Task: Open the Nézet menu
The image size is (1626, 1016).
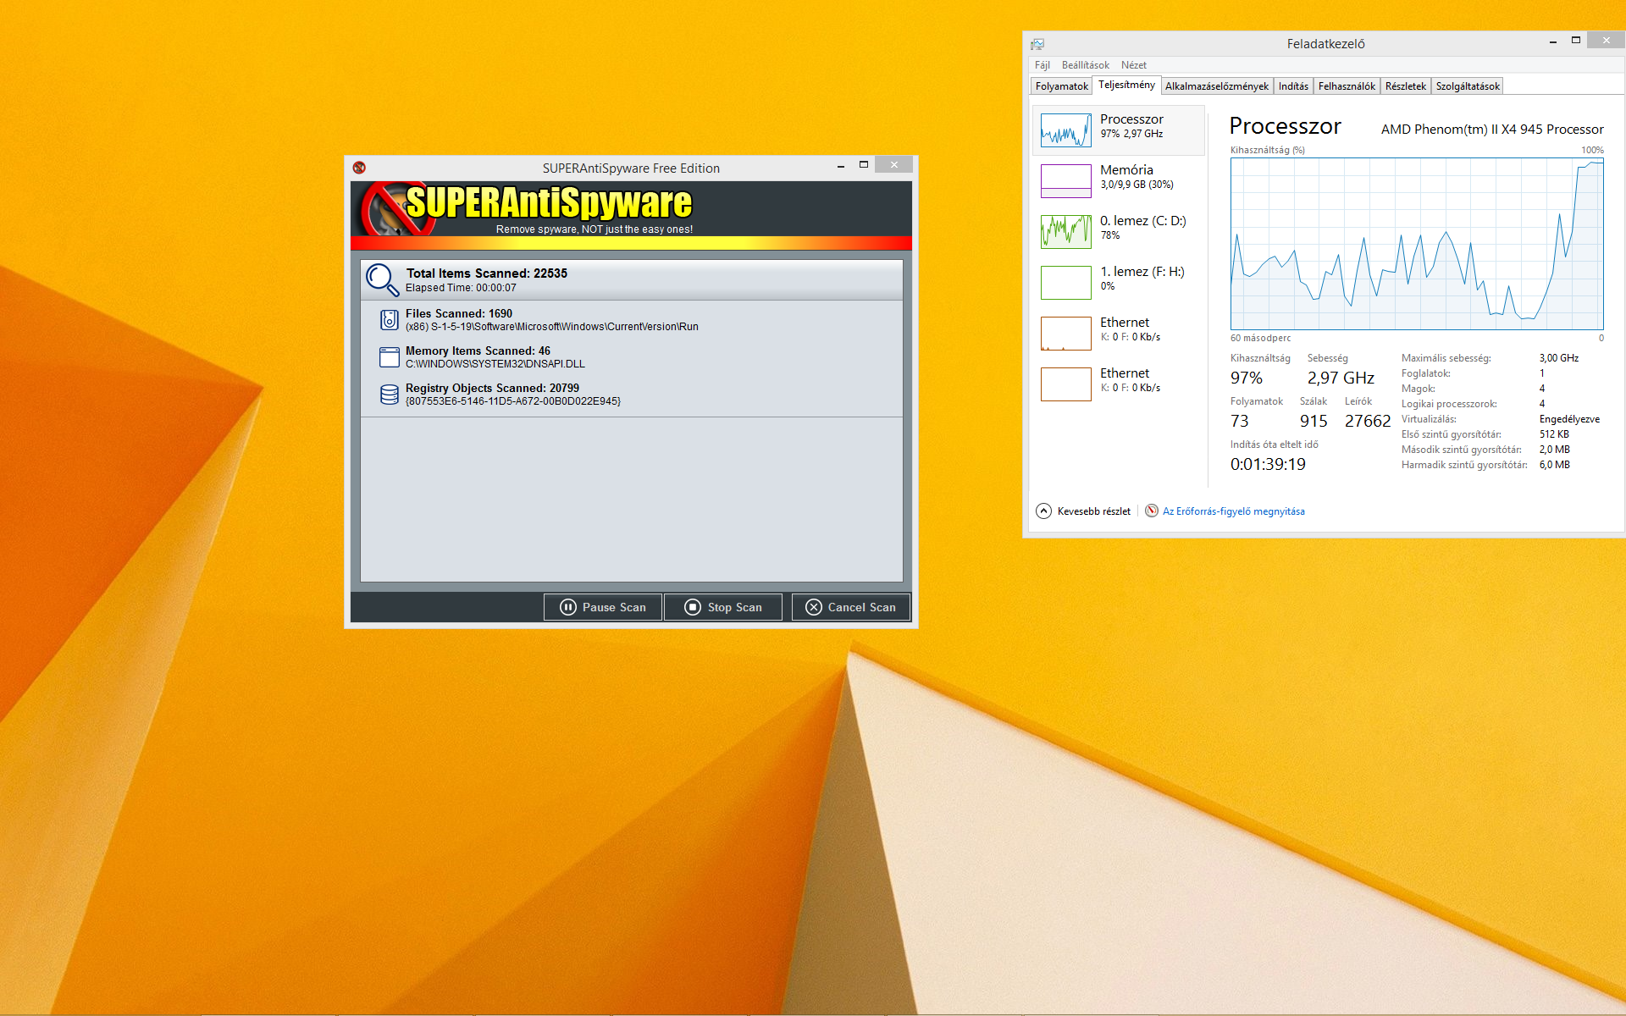Action: click(1133, 65)
